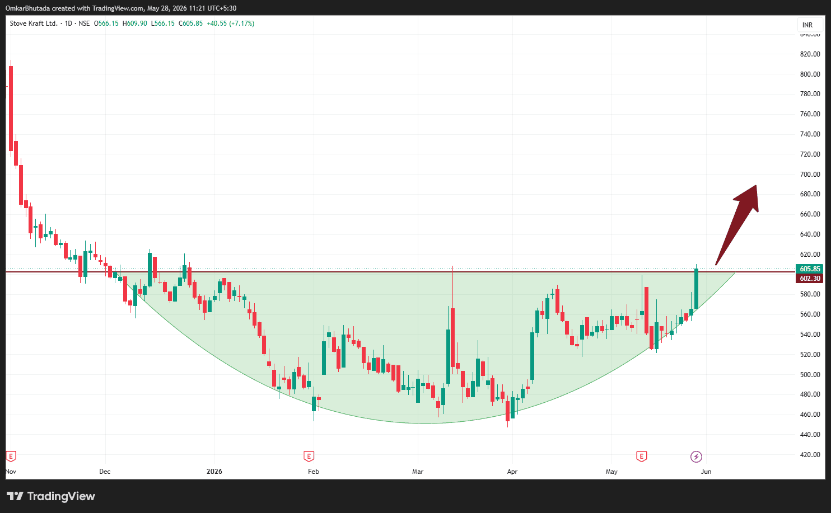Click the purple lightning event marker
Image resolution: width=831 pixels, height=513 pixels.
696,456
